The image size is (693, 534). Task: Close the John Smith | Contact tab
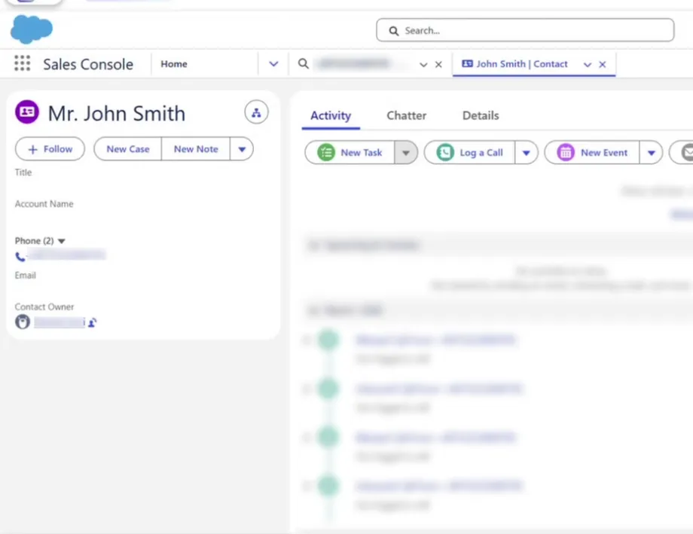pos(602,65)
